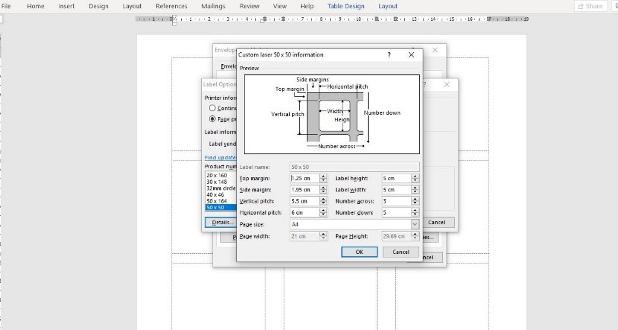Screen dimensions: 618x330
Task: Click the Vertical pitch input field
Action: click(305, 201)
